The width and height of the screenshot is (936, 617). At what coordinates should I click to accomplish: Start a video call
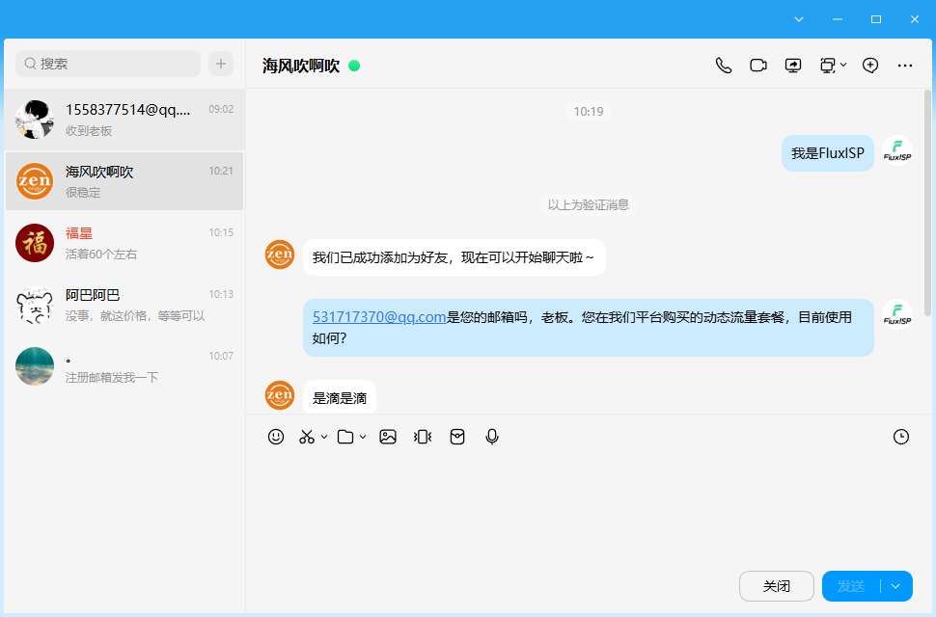click(758, 66)
